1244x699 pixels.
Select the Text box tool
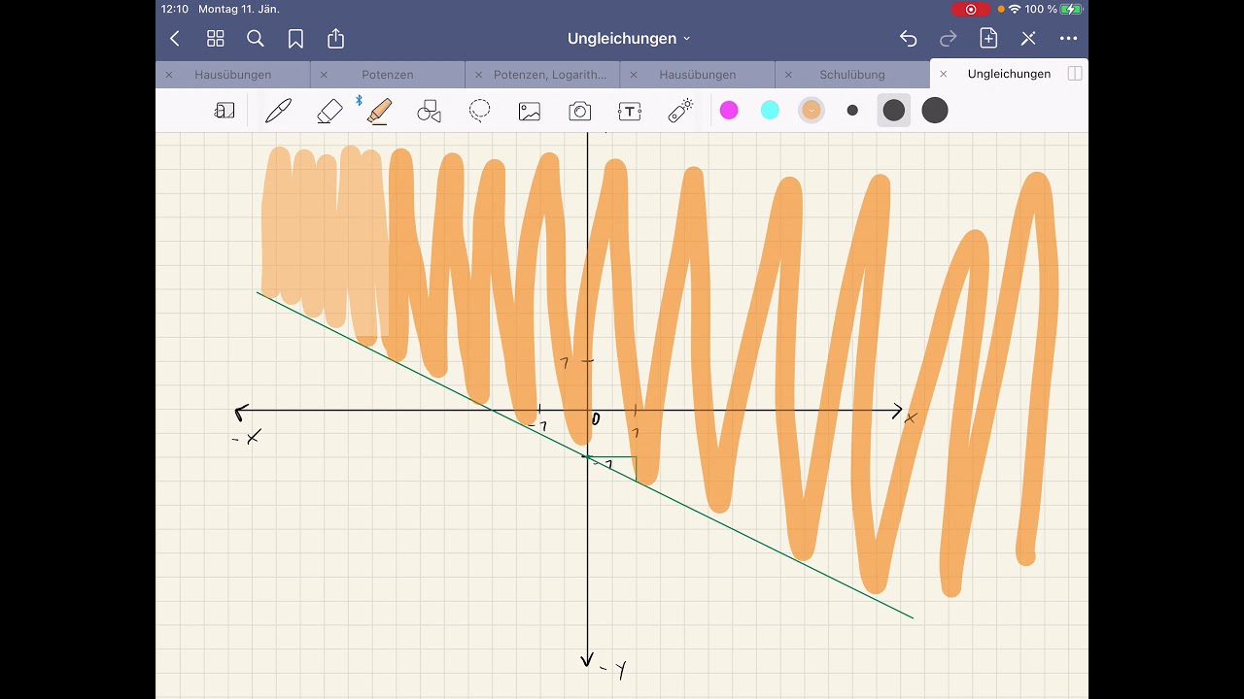click(630, 111)
